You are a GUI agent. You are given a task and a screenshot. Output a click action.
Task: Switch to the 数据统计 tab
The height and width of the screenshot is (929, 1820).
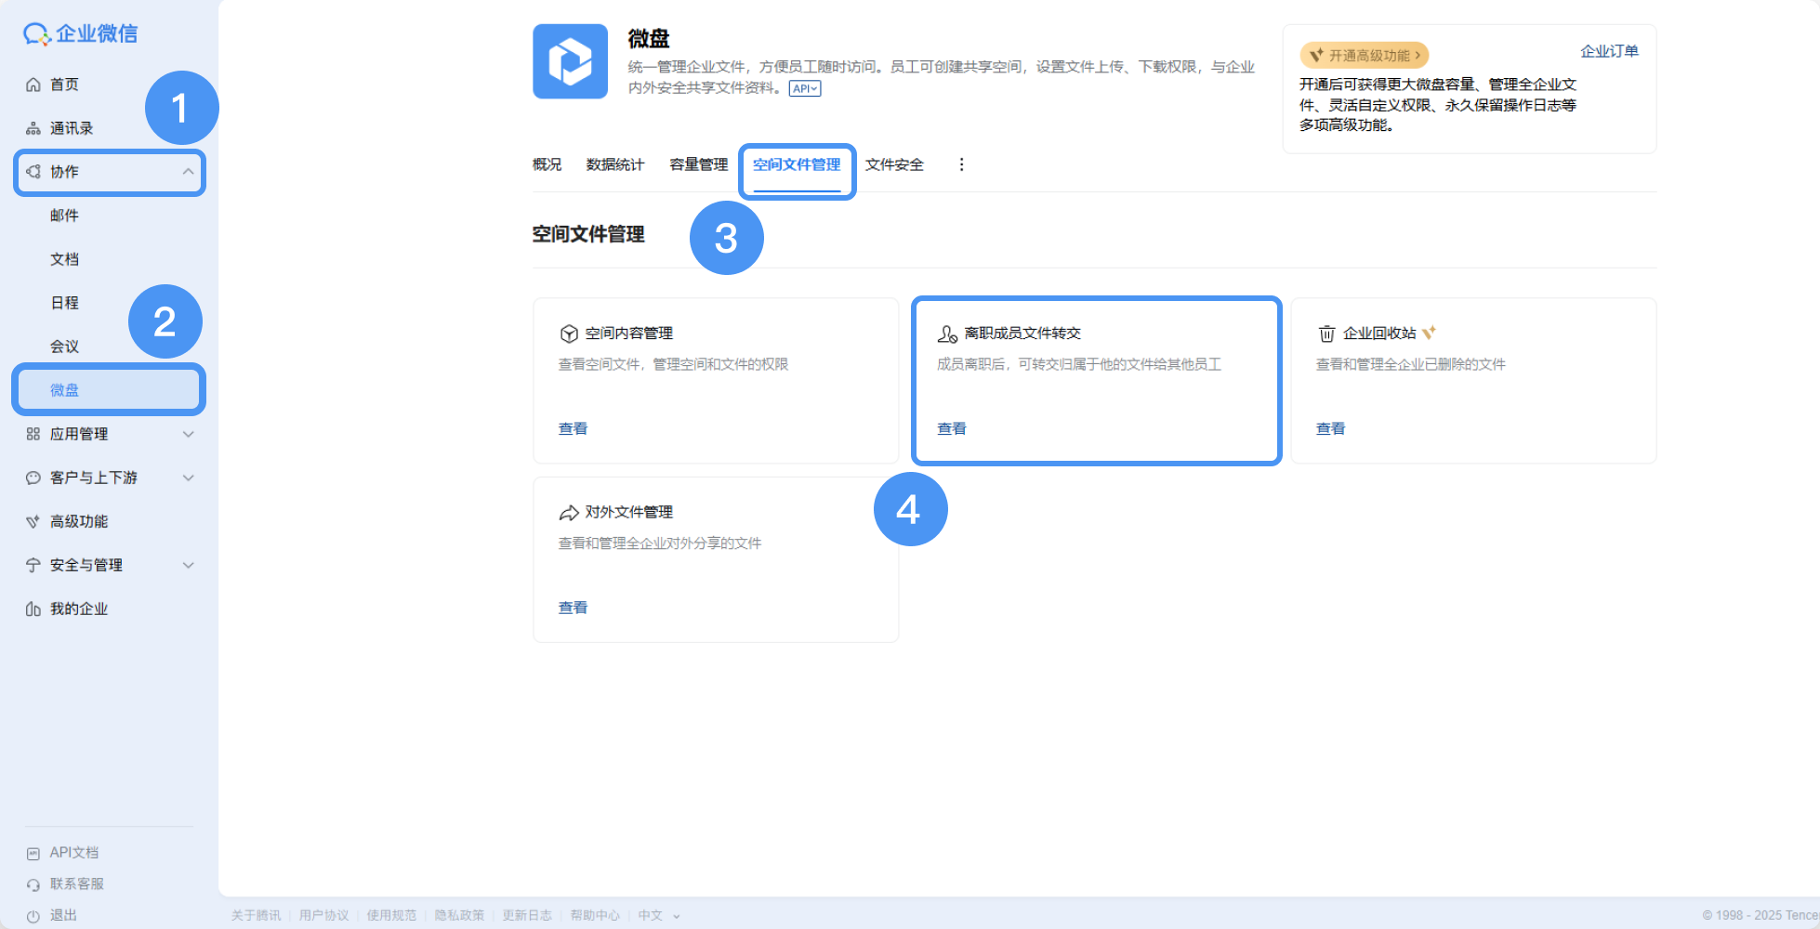[615, 164]
